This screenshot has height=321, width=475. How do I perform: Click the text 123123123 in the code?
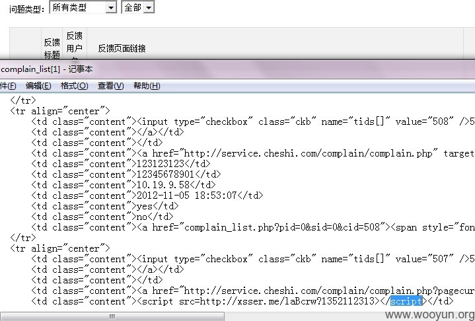pos(161,164)
